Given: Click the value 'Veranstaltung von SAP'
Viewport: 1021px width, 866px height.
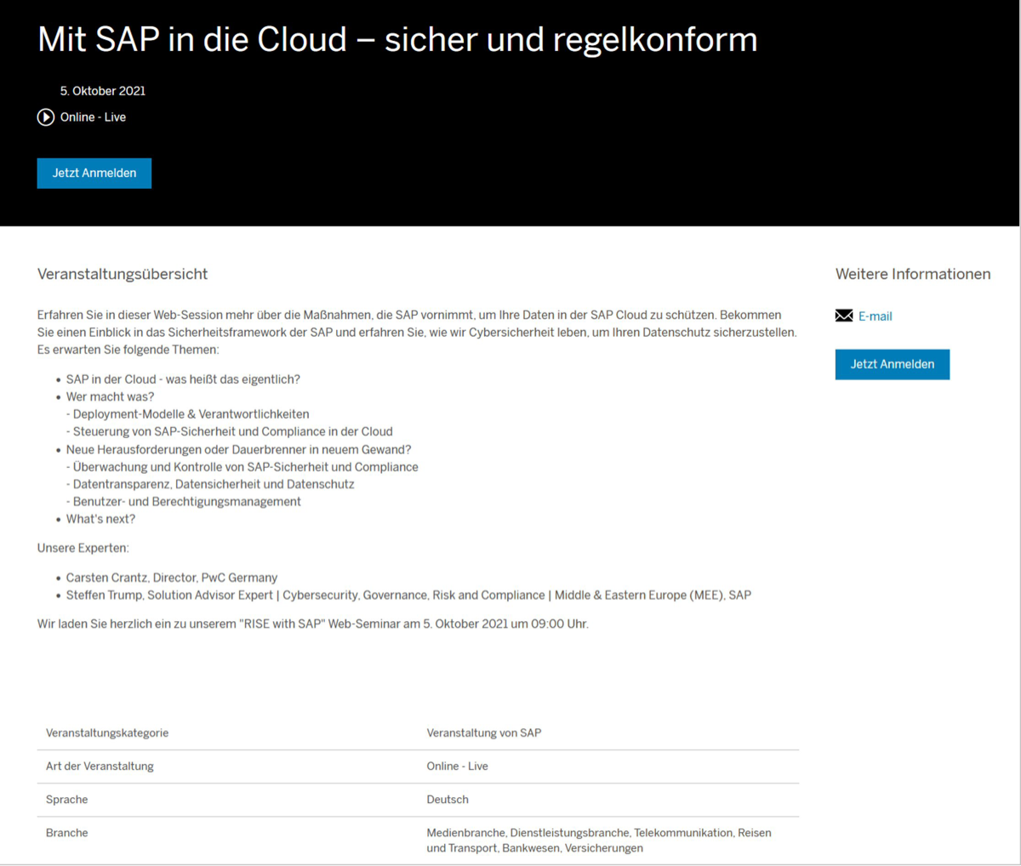Looking at the screenshot, I should coord(484,732).
